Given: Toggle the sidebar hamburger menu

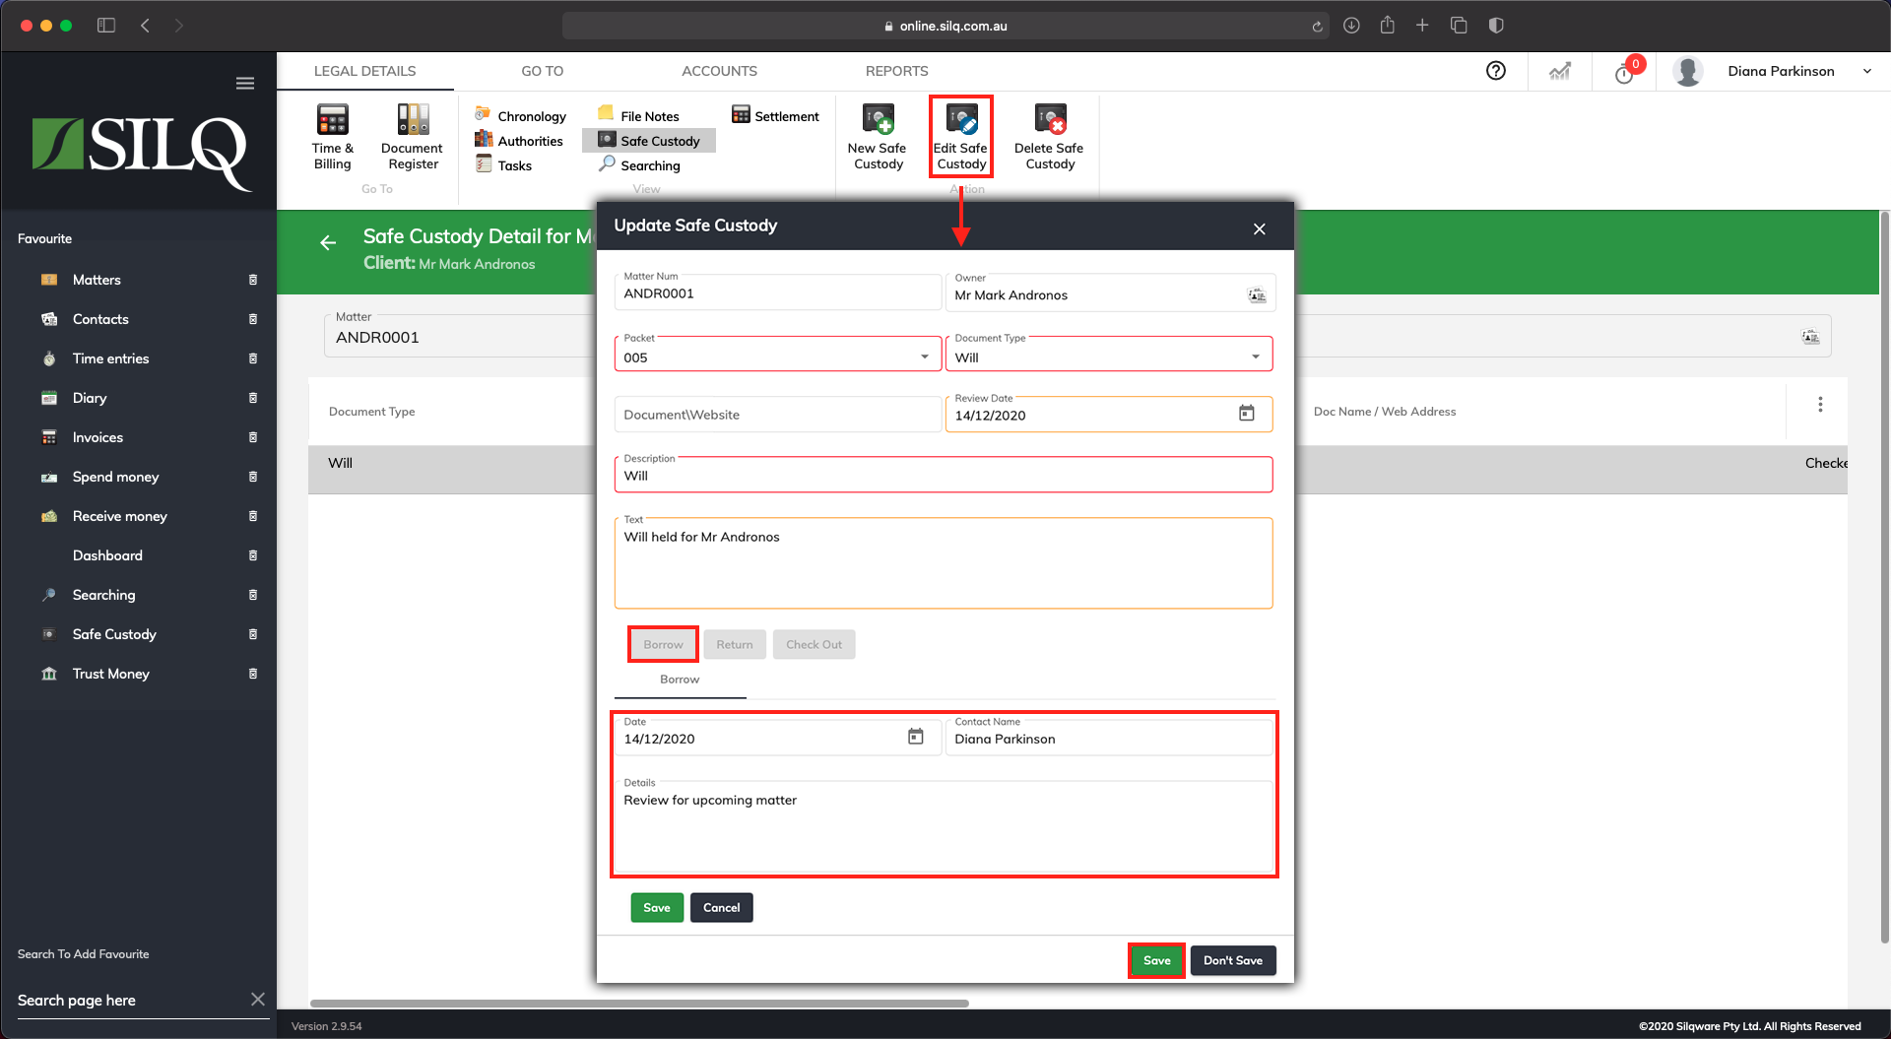Looking at the screenshot, I should [x=245, y=84].
